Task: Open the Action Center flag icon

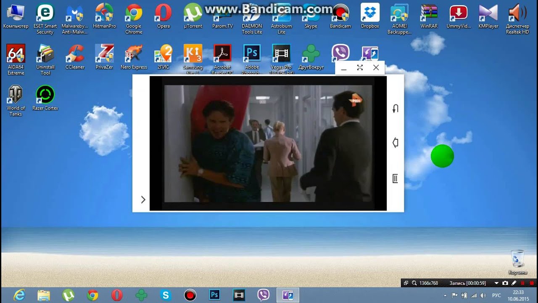Action: [x=455, y=295]
